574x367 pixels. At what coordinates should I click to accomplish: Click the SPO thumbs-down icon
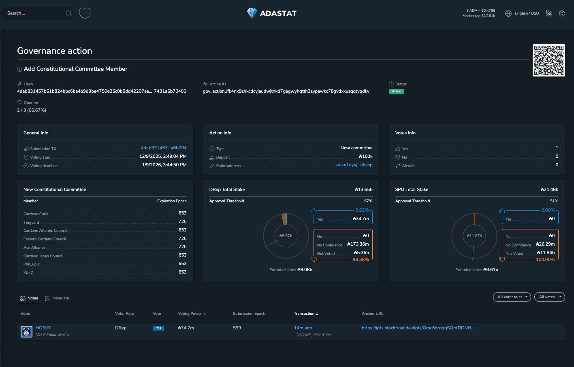point(502,259)
